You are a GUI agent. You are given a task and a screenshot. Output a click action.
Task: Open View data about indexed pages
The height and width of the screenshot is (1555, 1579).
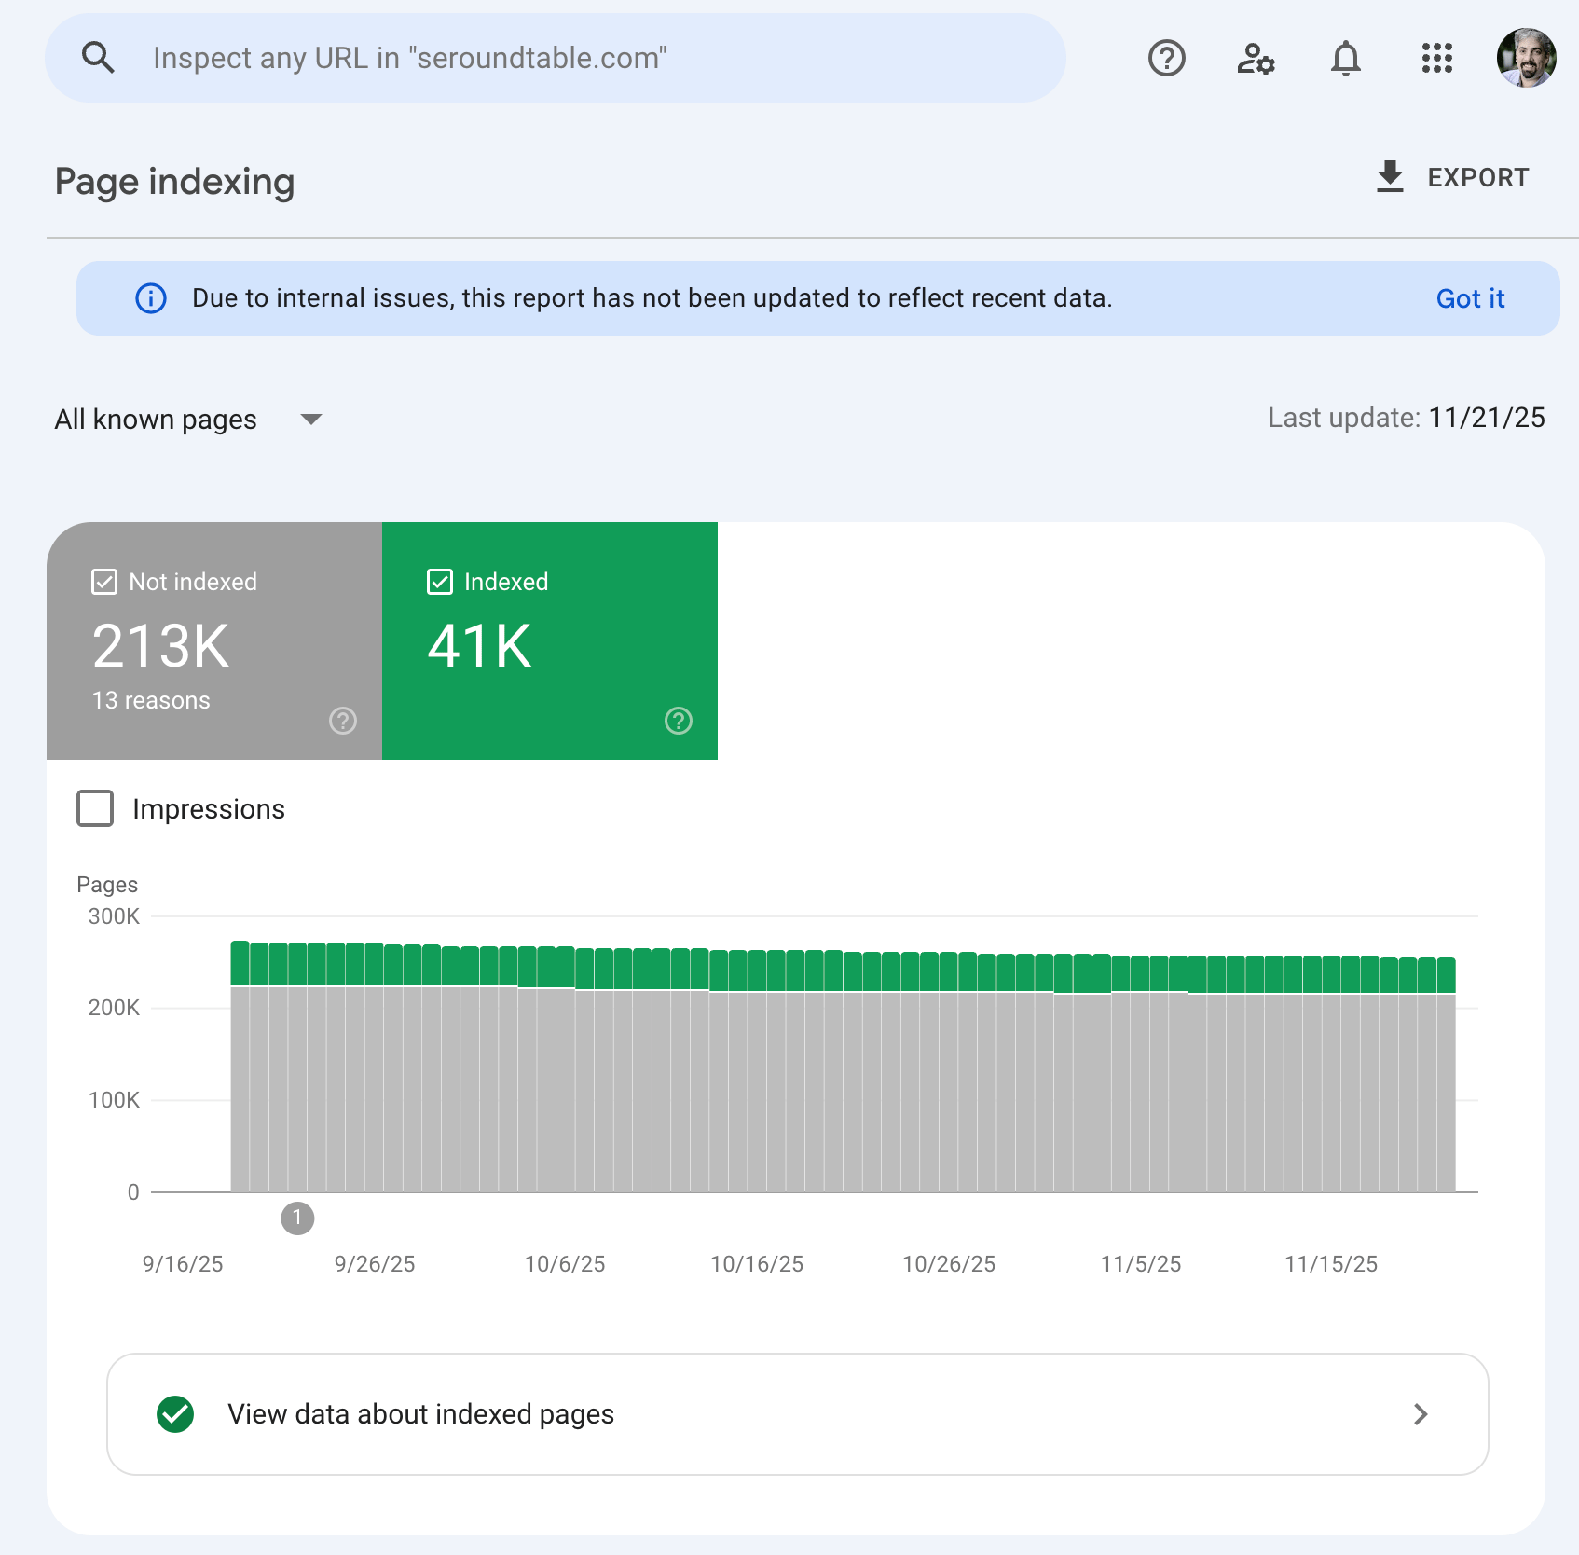tap(421, 1414)
